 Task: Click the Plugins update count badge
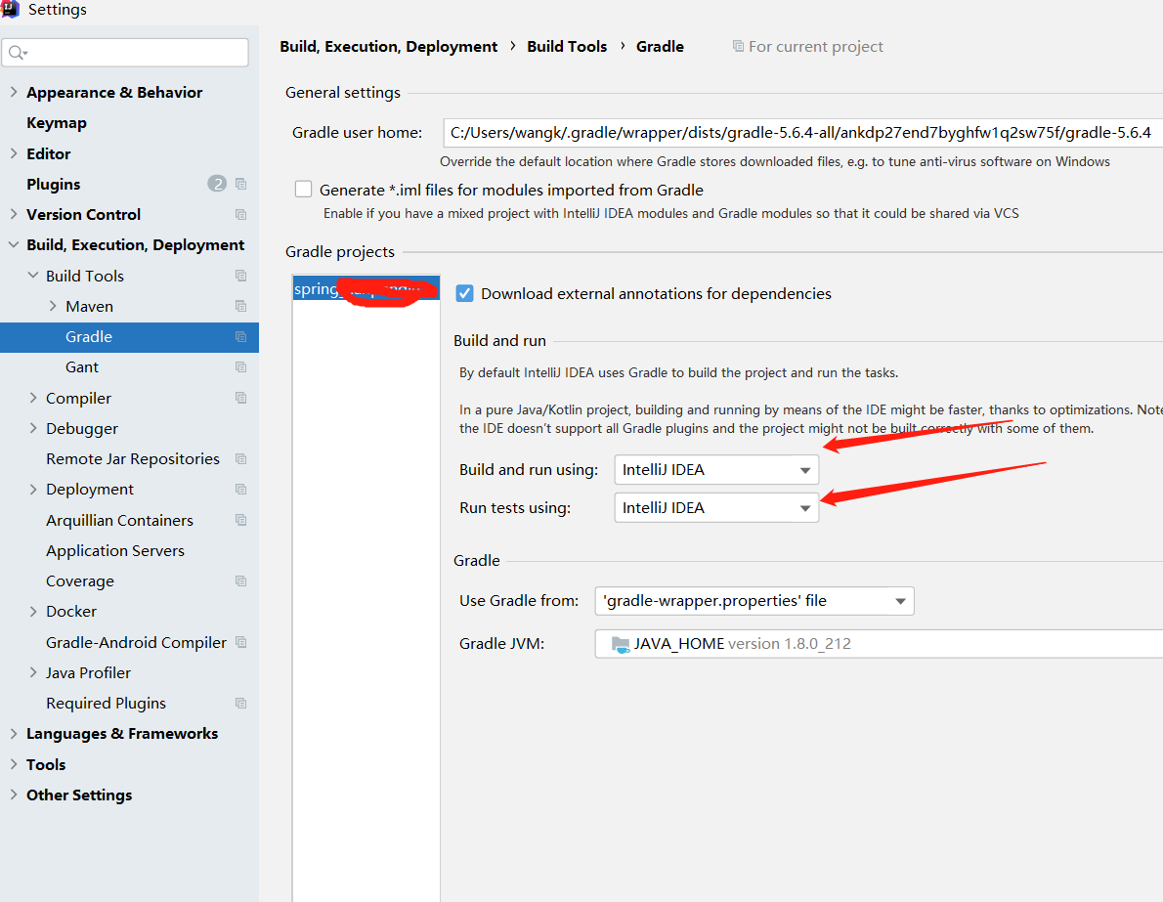217,184
